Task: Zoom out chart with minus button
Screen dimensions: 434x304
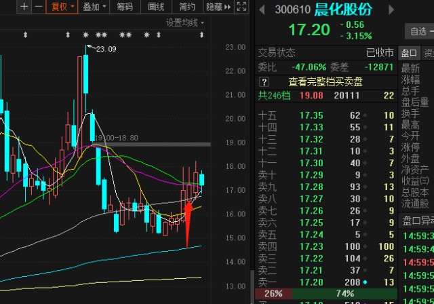Action: click(39, 6)
